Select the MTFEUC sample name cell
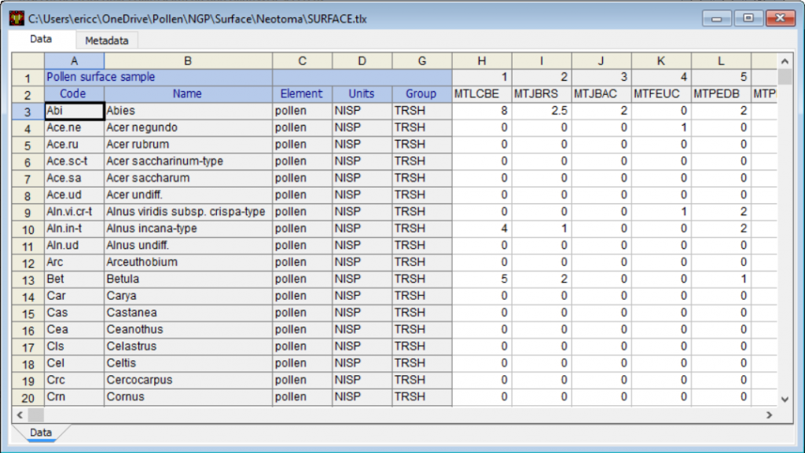This screenshot has width=805, height=453. [661, 94]
